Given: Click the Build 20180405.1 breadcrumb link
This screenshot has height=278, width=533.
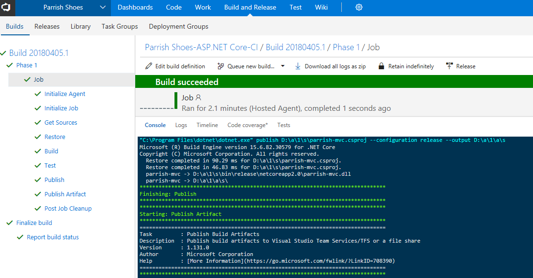Looking at the screenshot, I should (x=295, y=47).
